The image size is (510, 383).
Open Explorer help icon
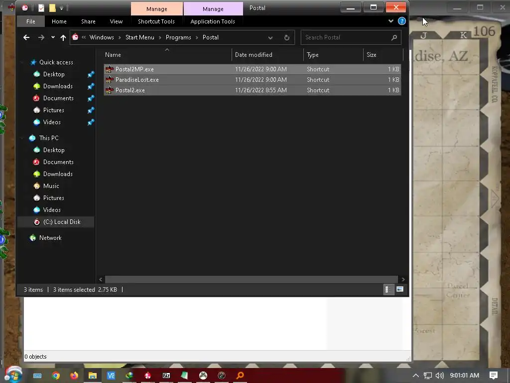tap(402, 21)
